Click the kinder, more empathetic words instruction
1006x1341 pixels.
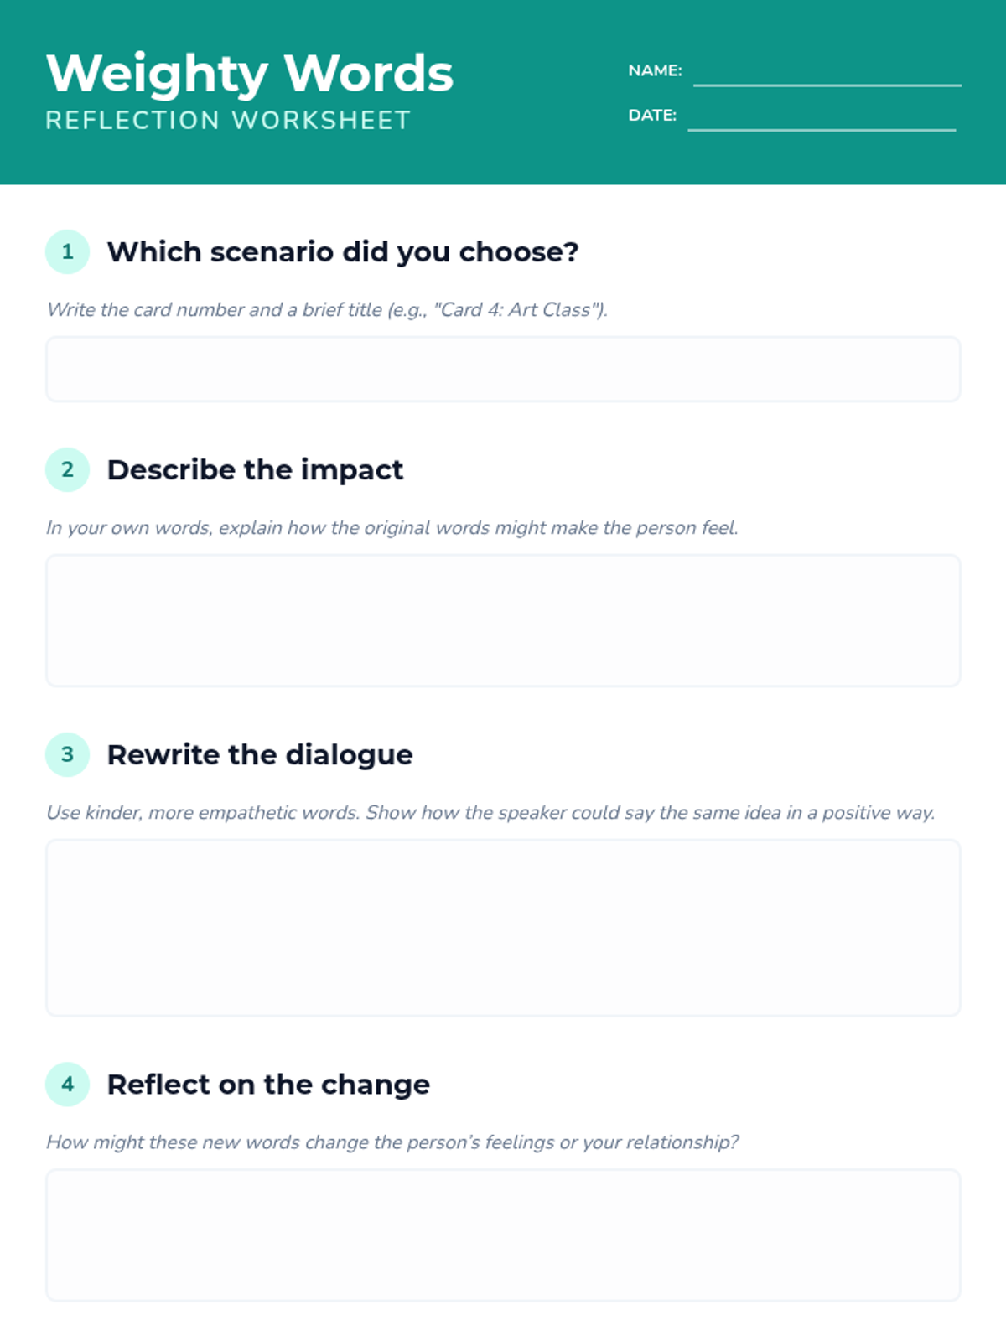[490, 812]
